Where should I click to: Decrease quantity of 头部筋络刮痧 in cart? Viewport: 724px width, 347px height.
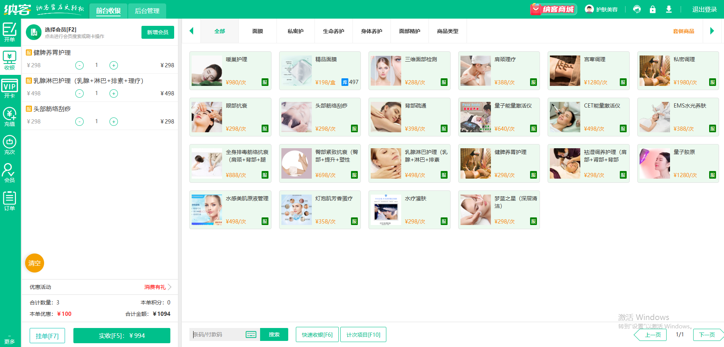click(79, 122)
